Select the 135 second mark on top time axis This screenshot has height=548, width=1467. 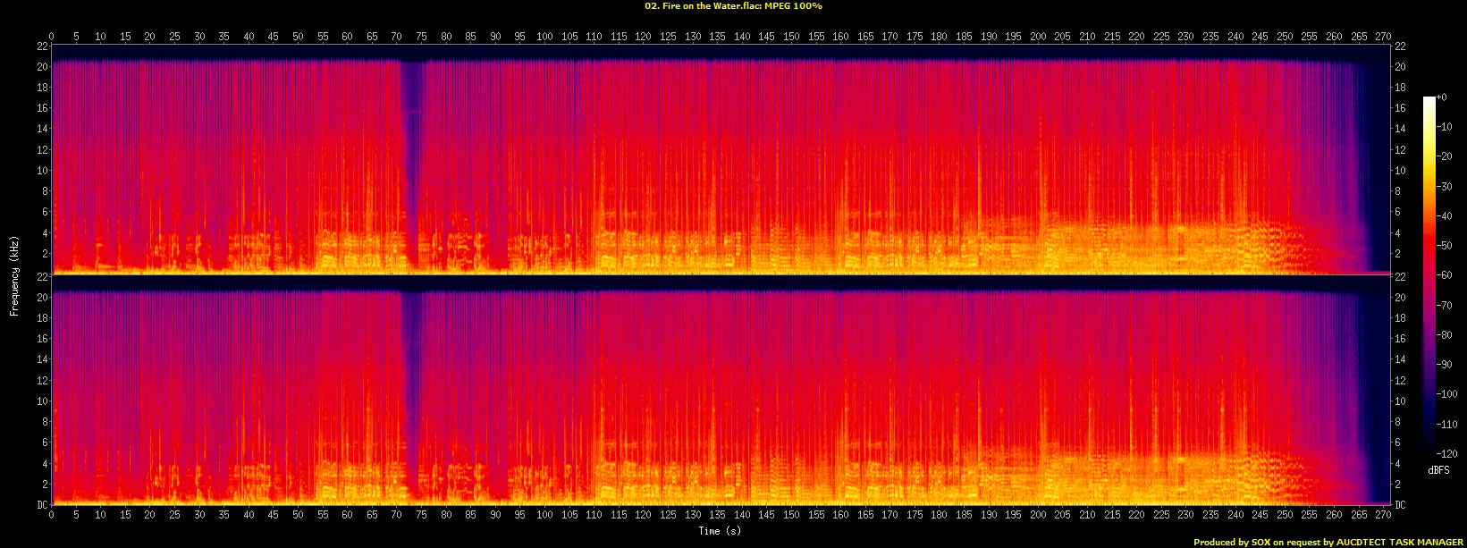pyautogui.click(x=717, y=37)
